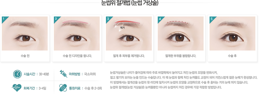Click the step 1 number badge
Viewport: 259px width, 108px height.
3,18
